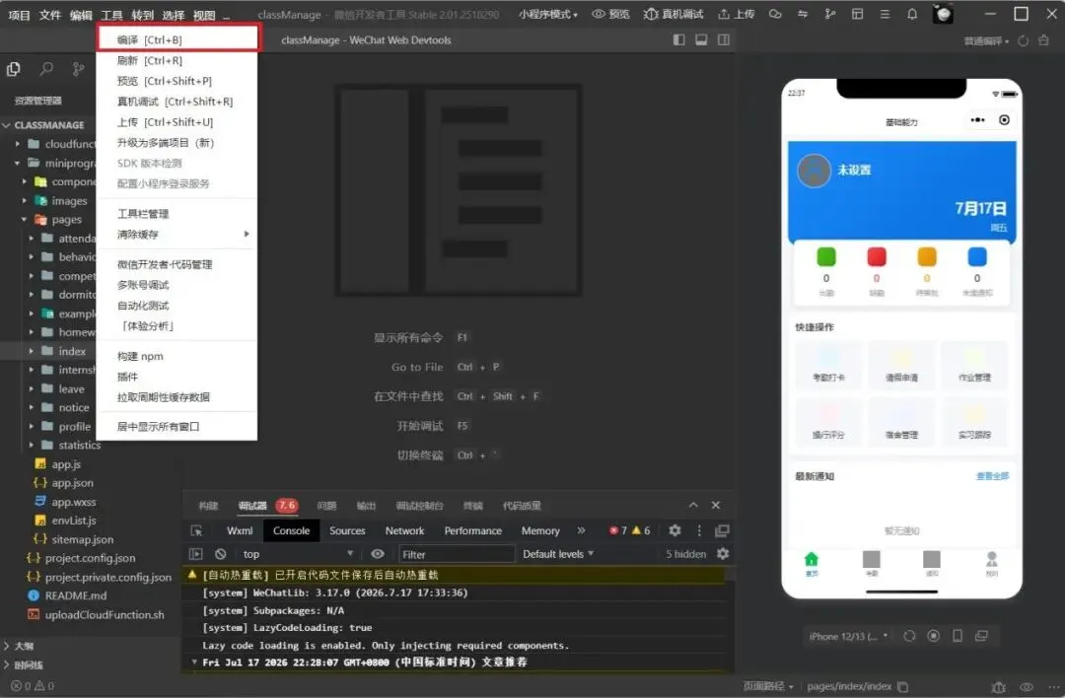Screen dimensions: 1065x698
Task: Open the search icon in sidebar
Action: 46,69
